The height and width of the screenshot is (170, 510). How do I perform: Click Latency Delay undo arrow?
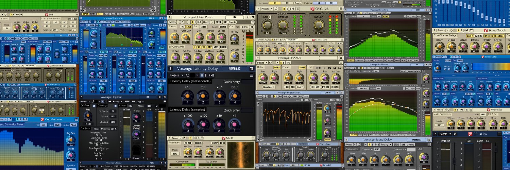pos(187,75)
